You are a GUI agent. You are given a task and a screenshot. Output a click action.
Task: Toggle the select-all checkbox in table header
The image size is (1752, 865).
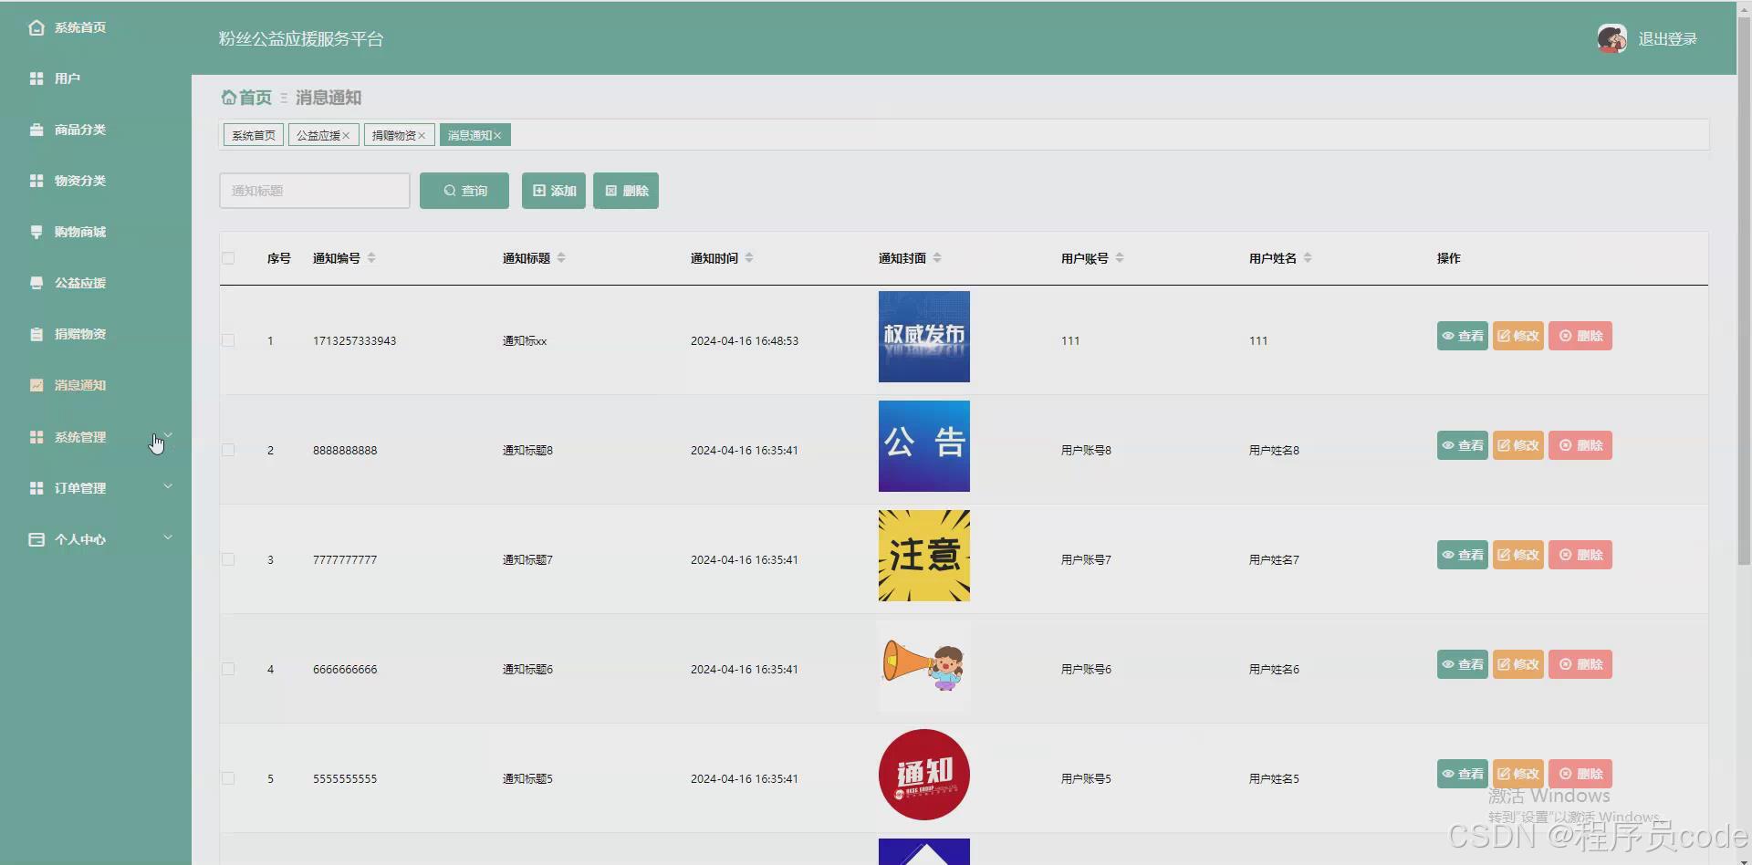[x=228, y=258]
